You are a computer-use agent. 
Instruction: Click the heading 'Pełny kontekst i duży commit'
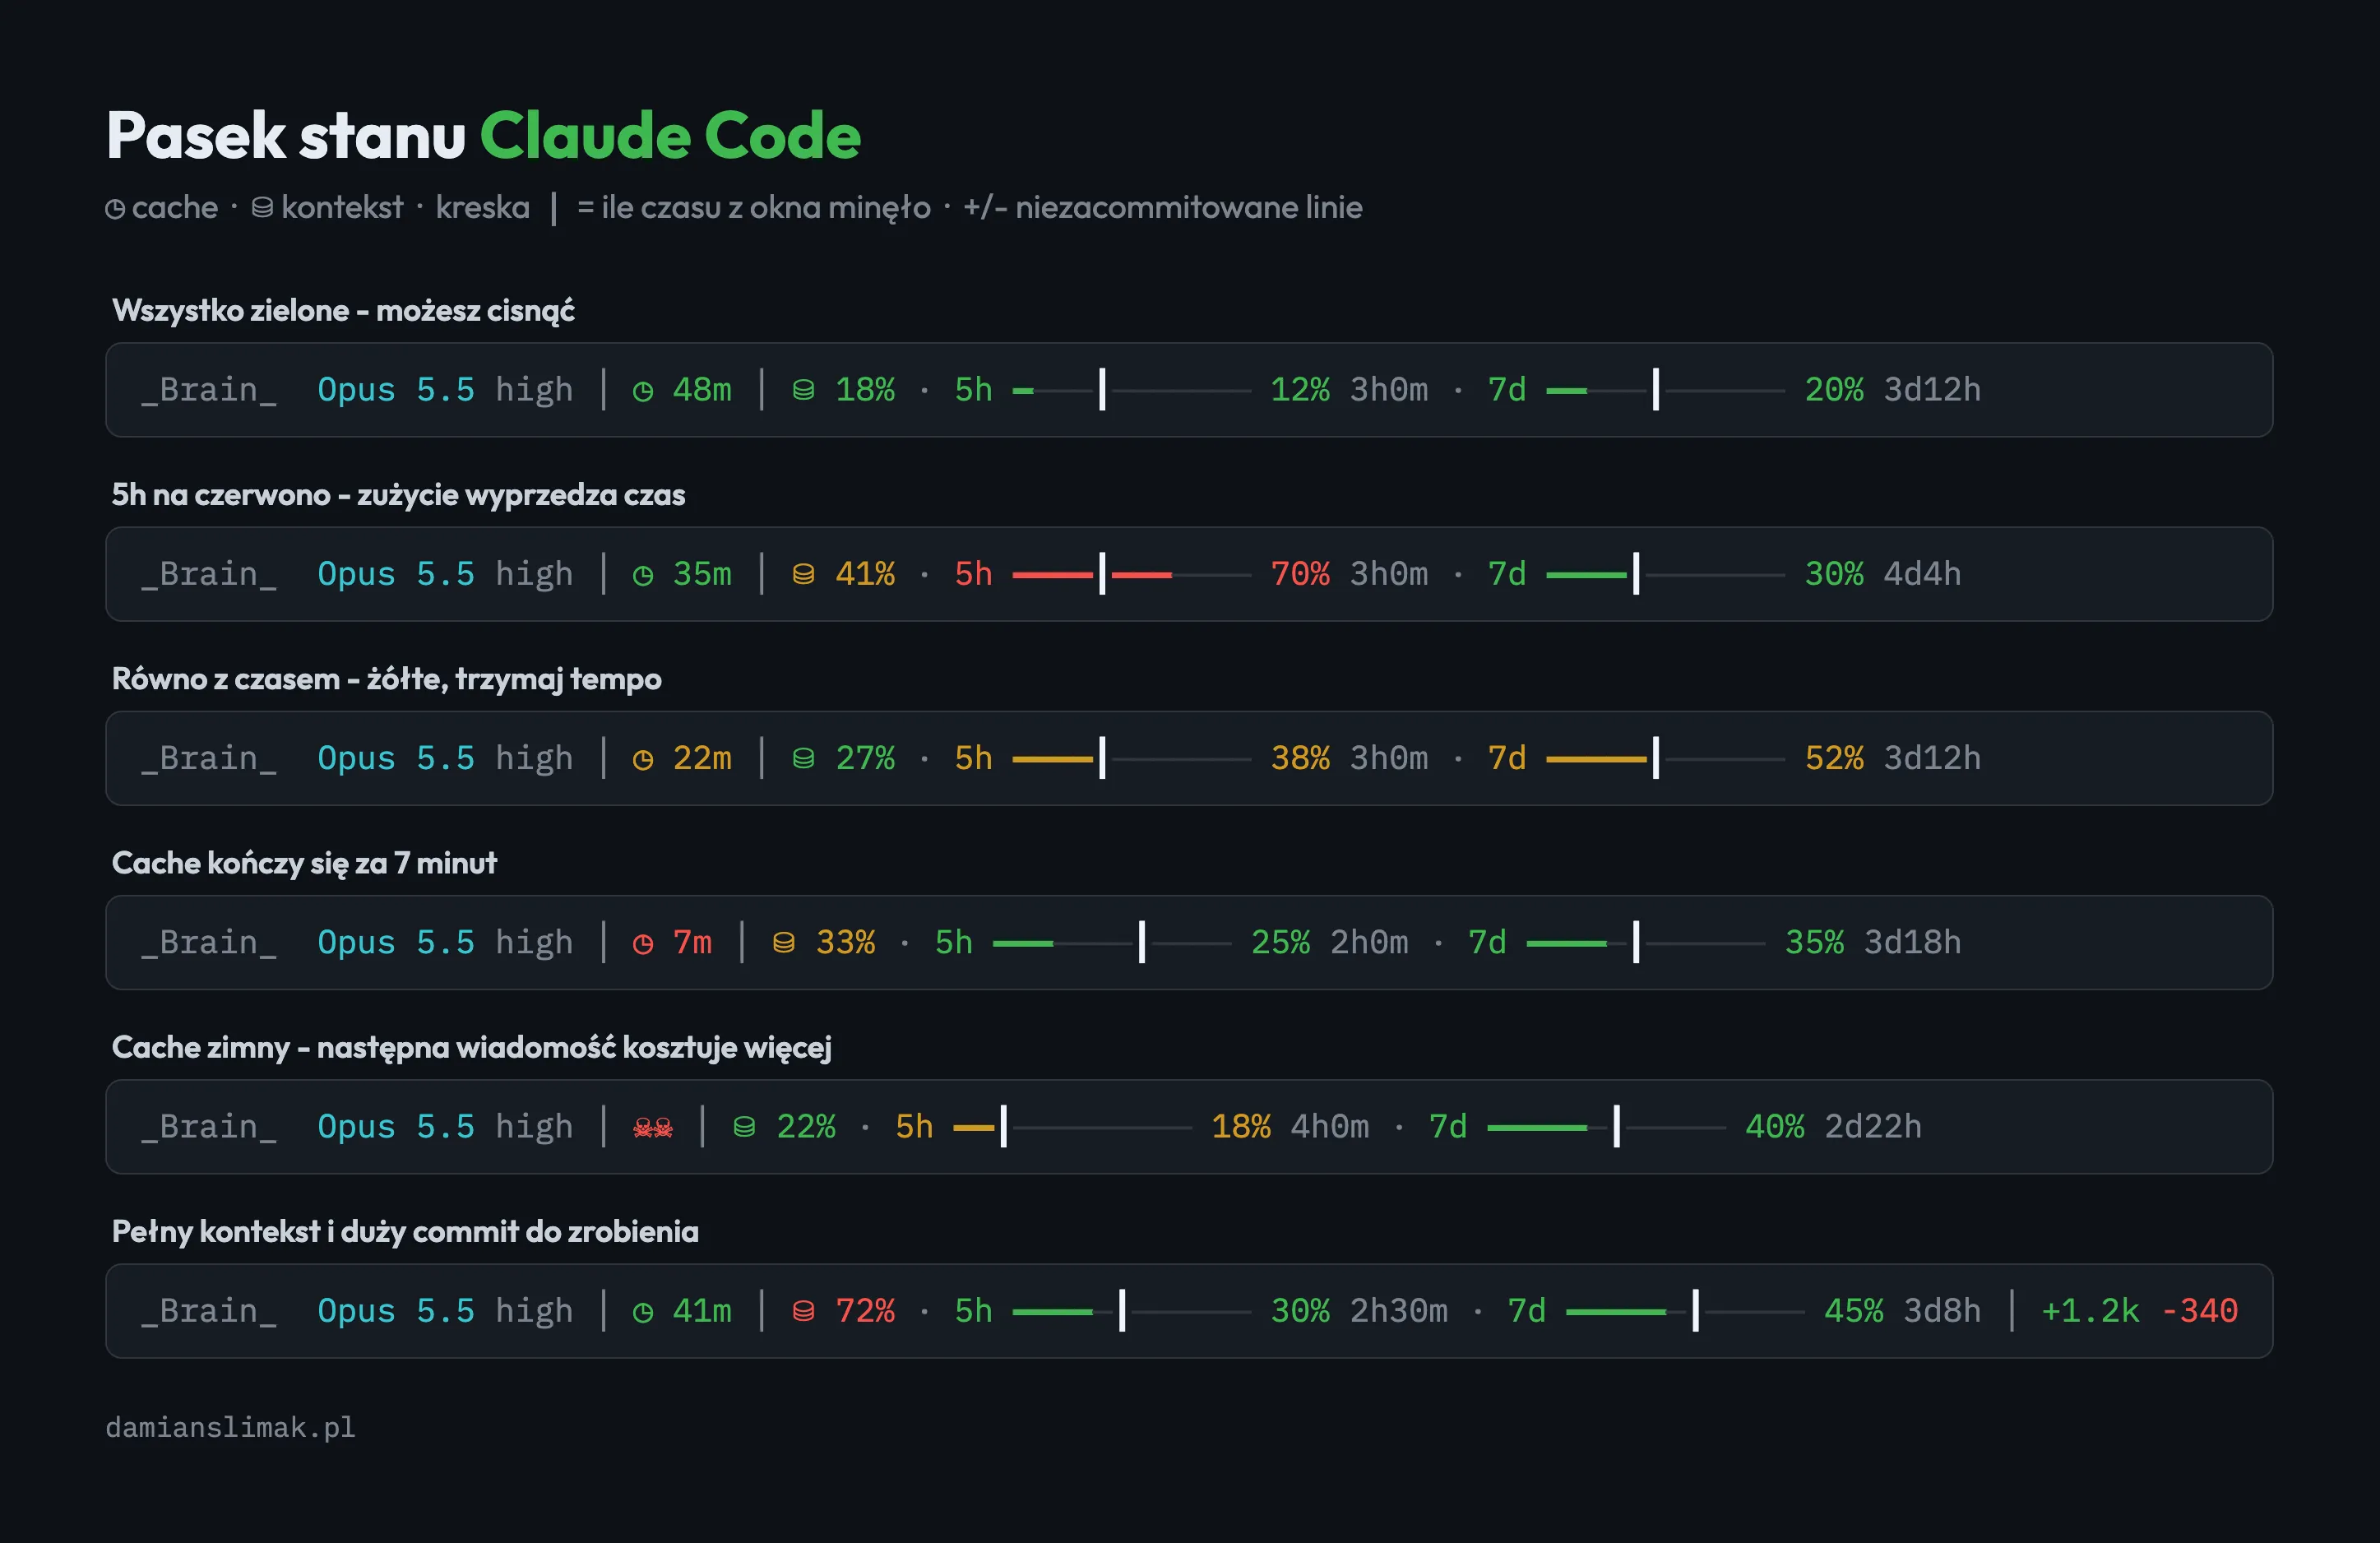click(405, 1231)
